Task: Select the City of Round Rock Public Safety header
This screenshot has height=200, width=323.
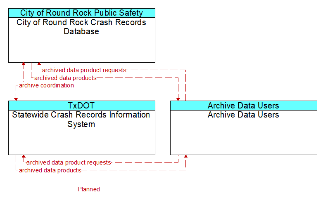Action: point(82,13)
